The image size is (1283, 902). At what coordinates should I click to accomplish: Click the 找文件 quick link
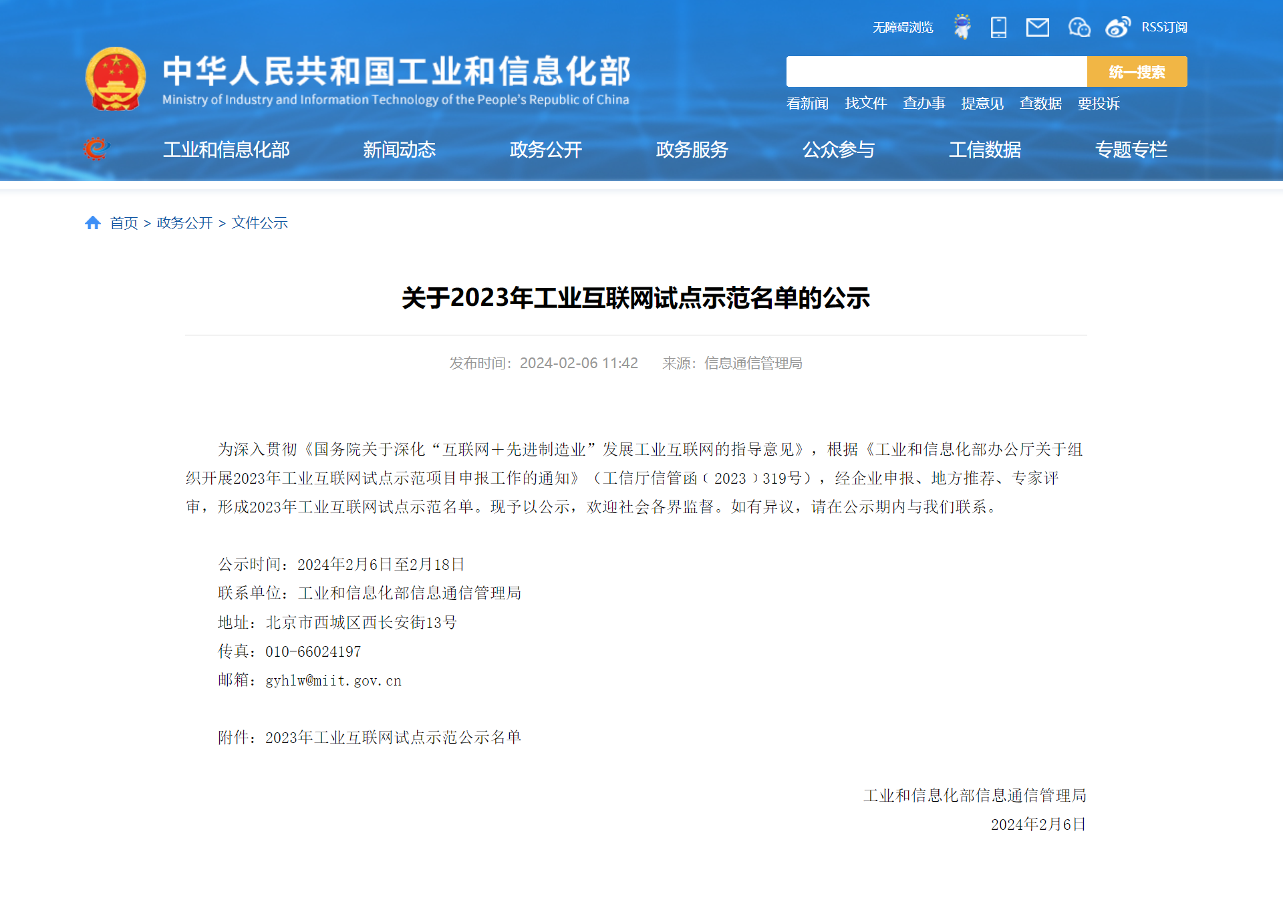point(865,104)
